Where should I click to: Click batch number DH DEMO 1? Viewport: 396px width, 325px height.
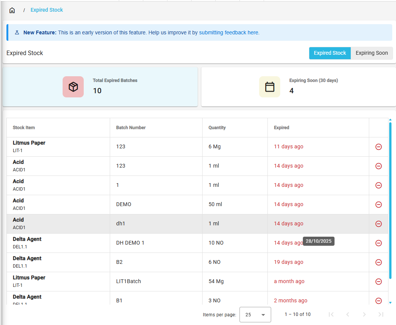click(130, 243)
